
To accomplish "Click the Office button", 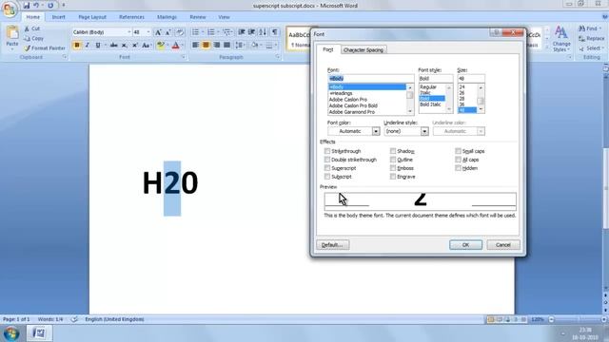I will click(x=9, y=9).
